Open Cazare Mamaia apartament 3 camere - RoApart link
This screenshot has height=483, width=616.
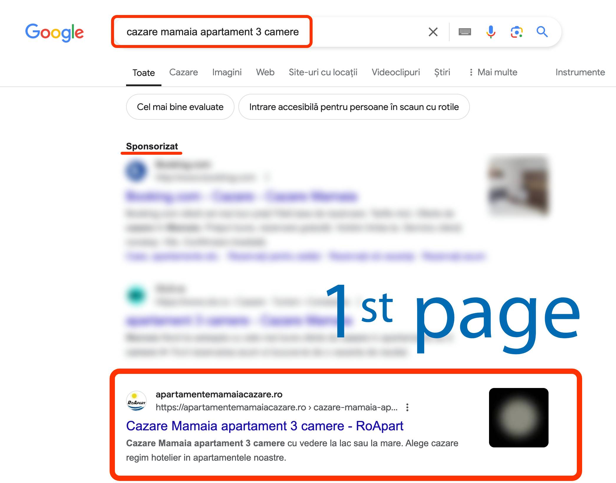[265, 426]
